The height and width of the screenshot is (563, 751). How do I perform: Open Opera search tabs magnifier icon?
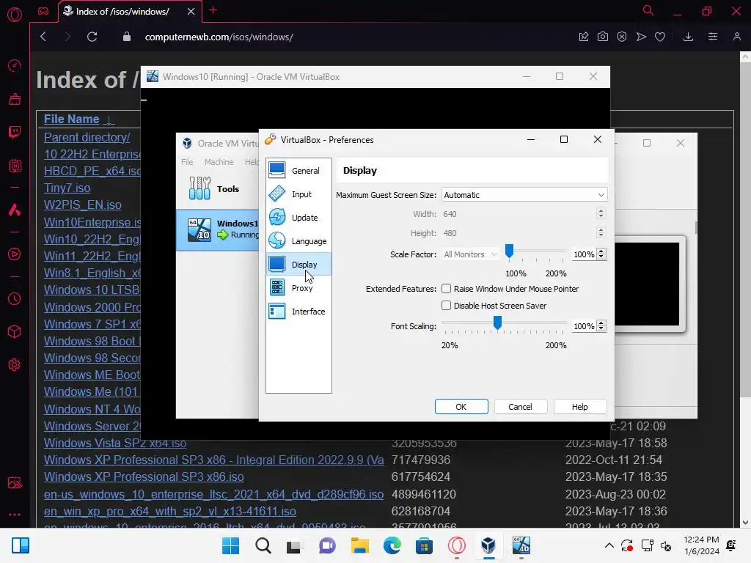pos(648,10)
